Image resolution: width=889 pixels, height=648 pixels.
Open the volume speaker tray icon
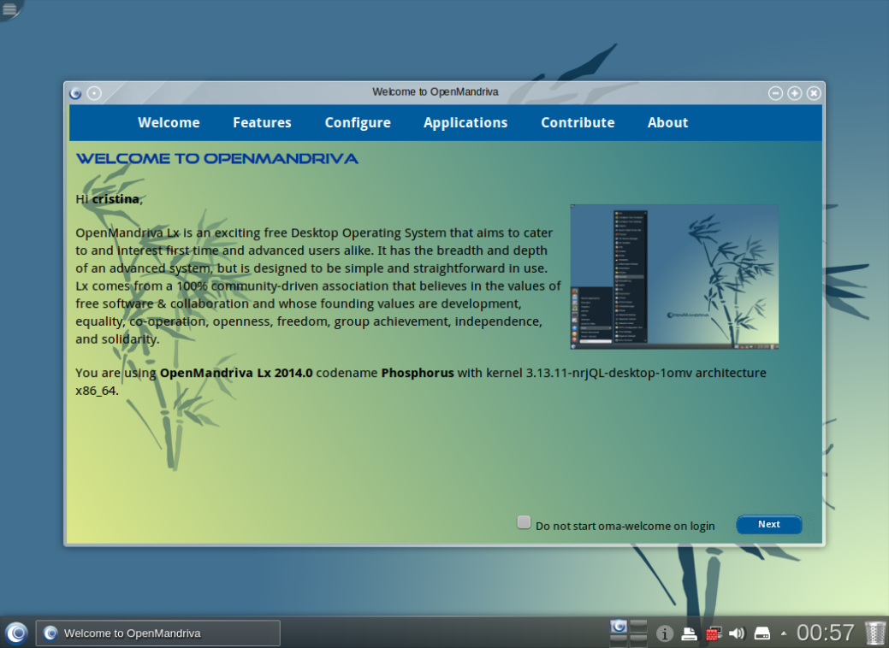point(737,633)
